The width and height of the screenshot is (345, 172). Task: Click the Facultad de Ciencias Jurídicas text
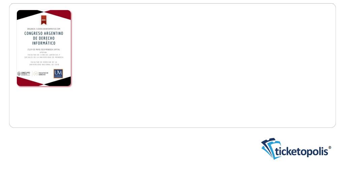pos(44,55)
